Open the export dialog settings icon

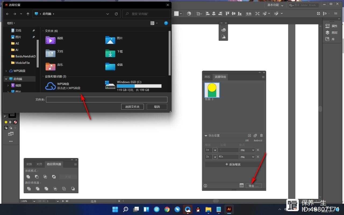coord(242,186)
